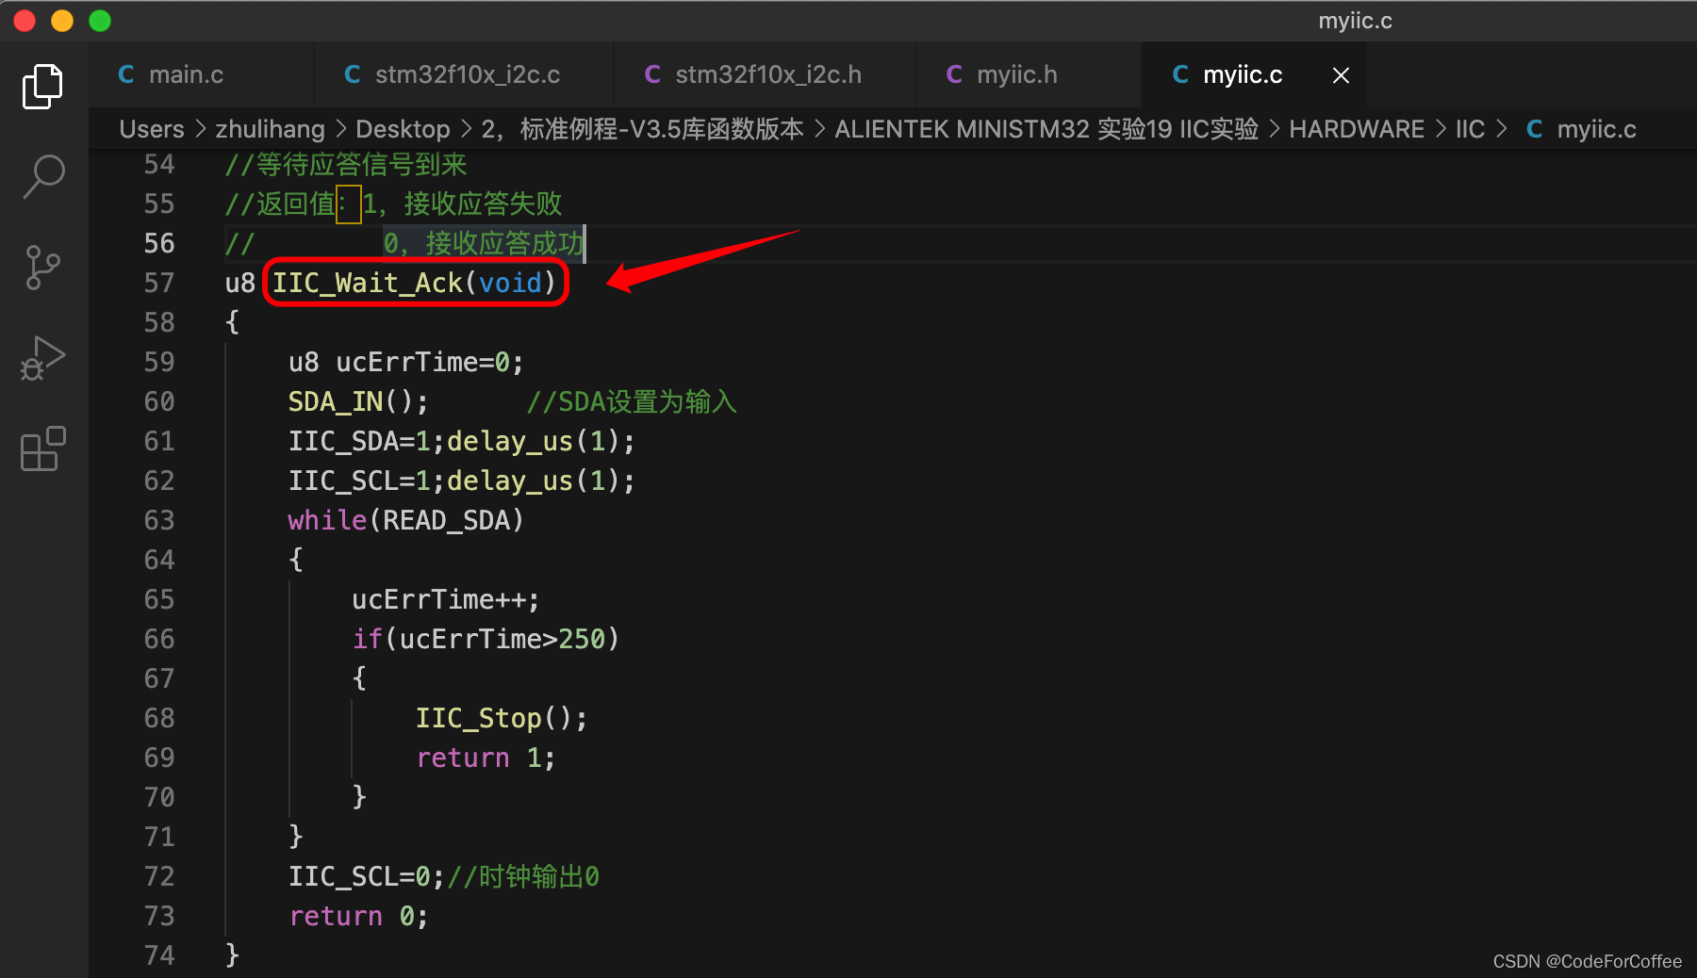Close the myiic.c editor tab
This screenshot has height=978, width=1697.
click(x=1341, y=75)
